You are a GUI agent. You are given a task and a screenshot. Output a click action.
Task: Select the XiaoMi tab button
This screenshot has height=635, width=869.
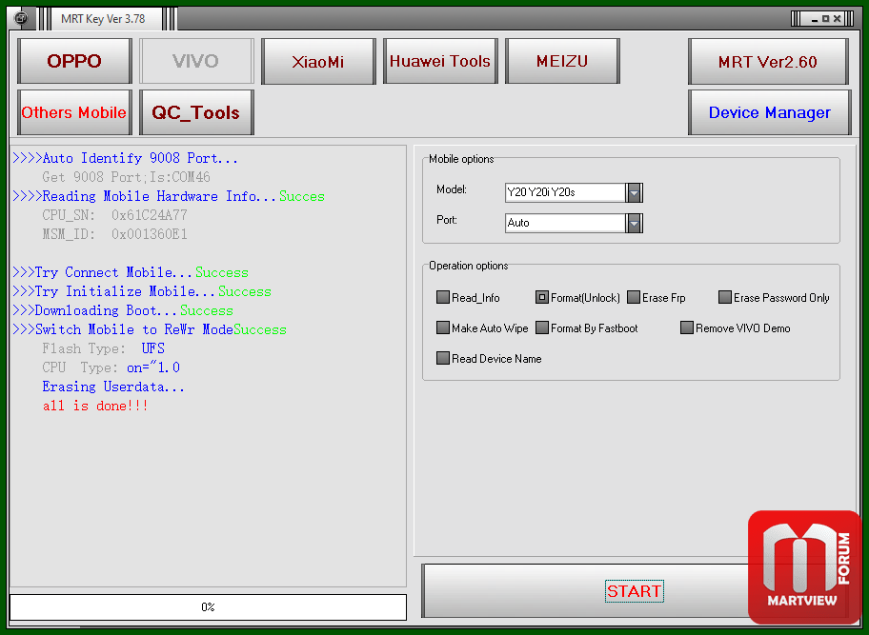pos(318,61)
